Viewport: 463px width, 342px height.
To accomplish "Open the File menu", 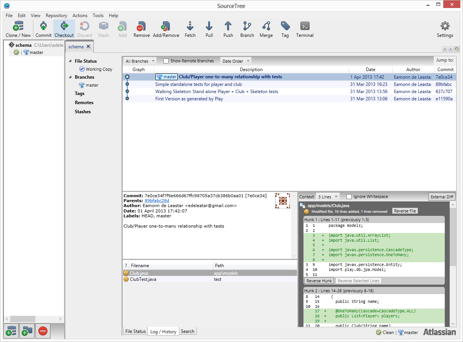I will (x=9, y=16).
